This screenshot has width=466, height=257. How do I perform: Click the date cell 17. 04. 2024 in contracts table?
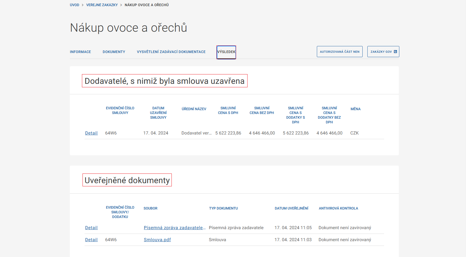pyautogui.click(x=156, y=133)
